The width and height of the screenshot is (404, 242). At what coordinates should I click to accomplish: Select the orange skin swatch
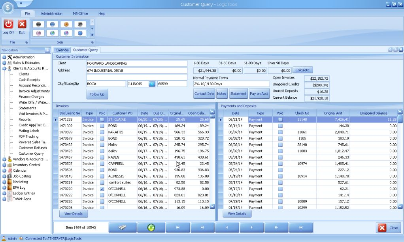click(x=66, y=24)
